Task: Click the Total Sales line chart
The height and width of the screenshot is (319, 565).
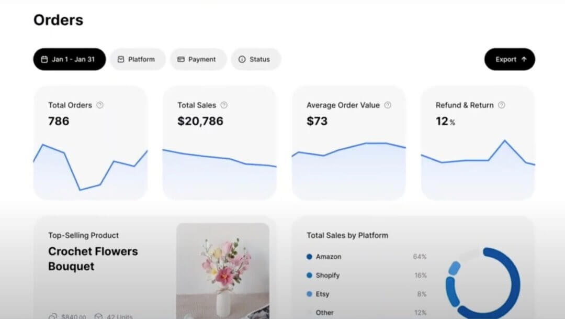Action: 219,173
